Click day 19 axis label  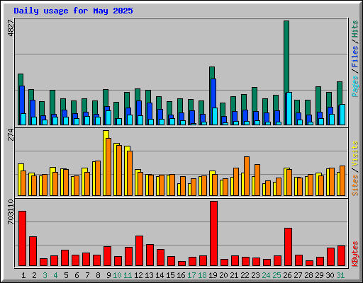click(213, 275)
